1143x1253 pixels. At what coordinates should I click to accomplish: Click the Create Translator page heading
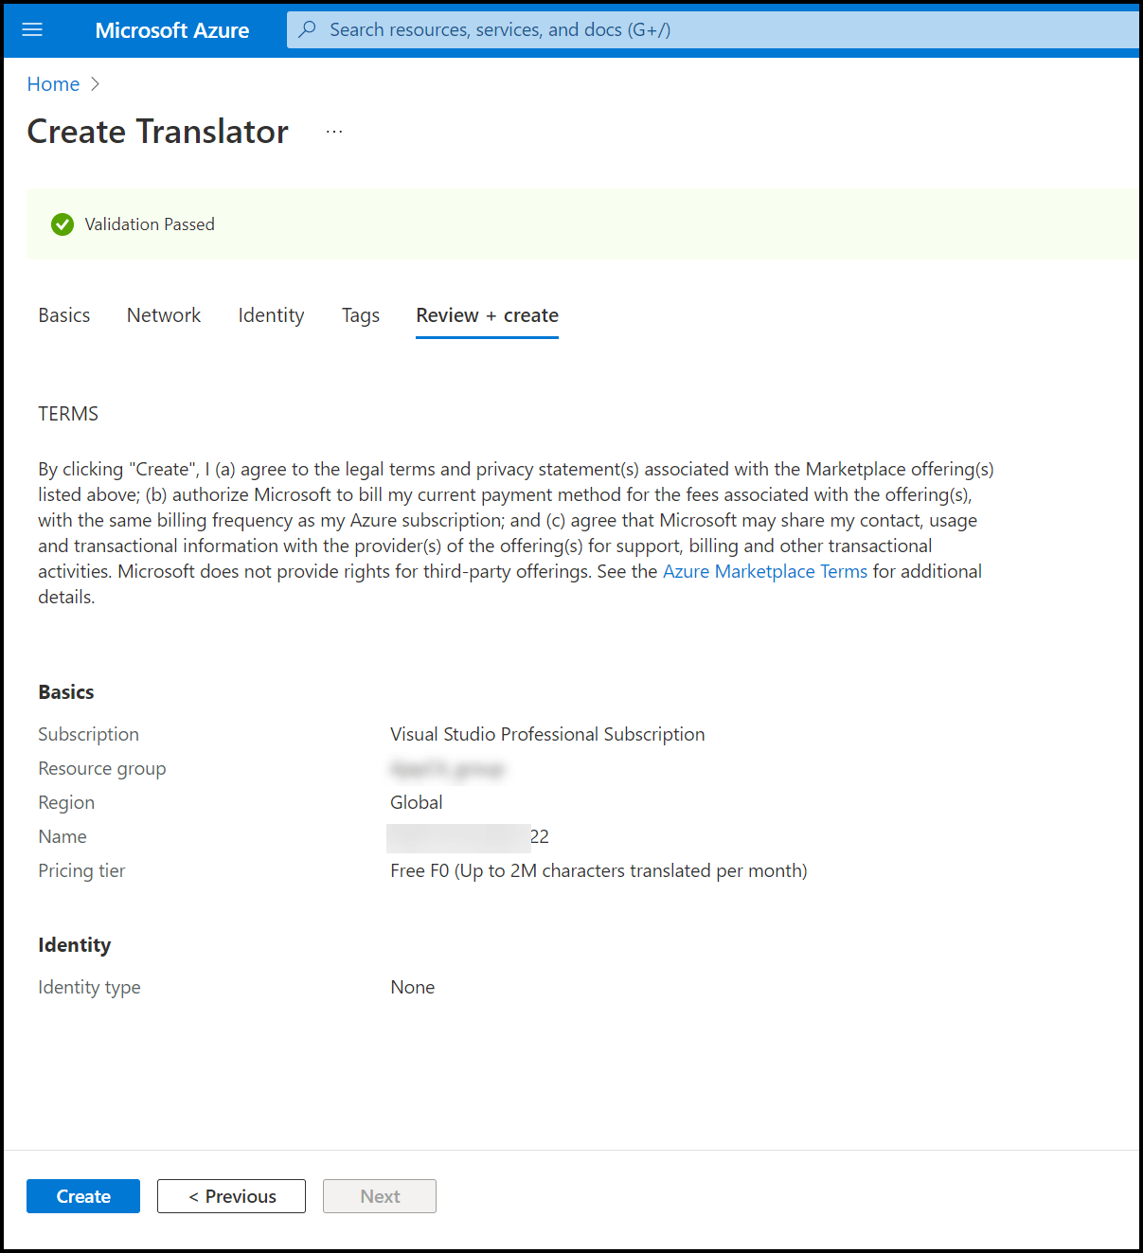point(158,132)
